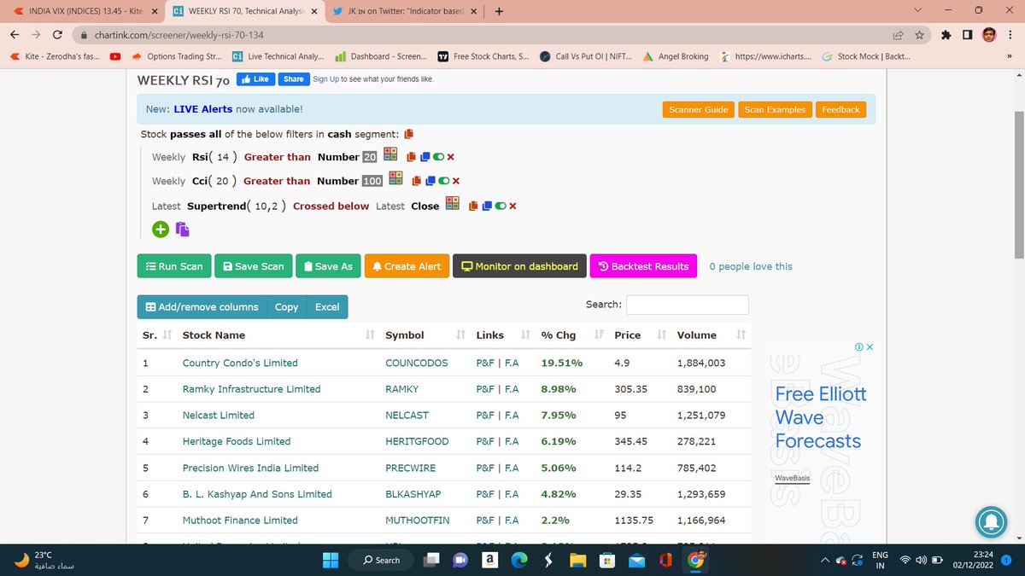Click the Save As button
The width and height of the screenshot is (1025, 576).
(328, 266)
